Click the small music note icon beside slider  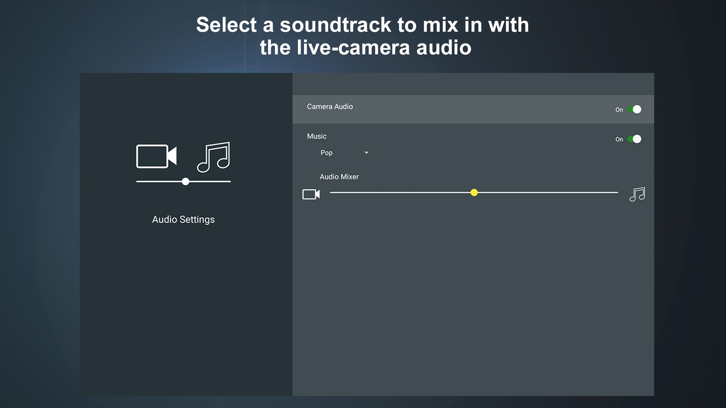pos(637,194)
